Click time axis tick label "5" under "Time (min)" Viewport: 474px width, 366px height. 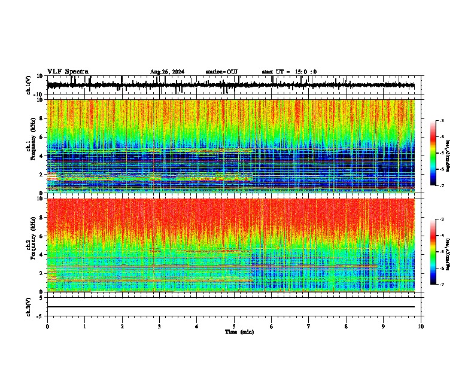tap(234, 327)
